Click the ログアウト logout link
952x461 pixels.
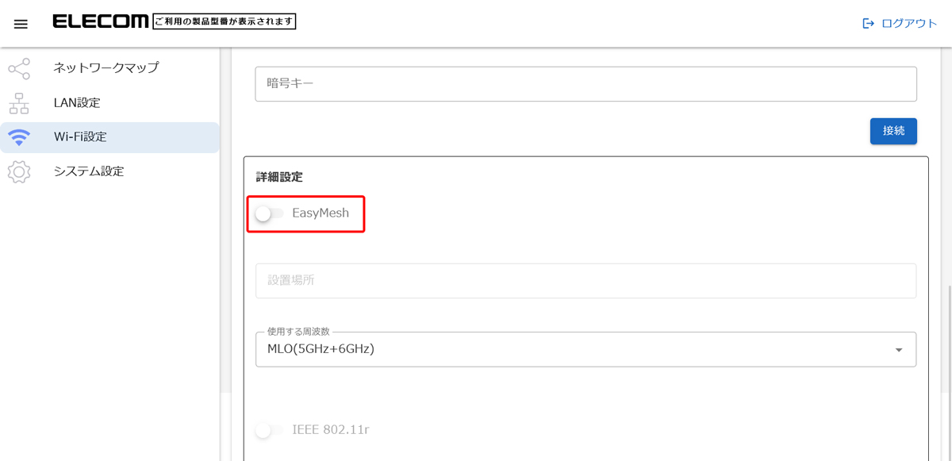click(909, 24)
